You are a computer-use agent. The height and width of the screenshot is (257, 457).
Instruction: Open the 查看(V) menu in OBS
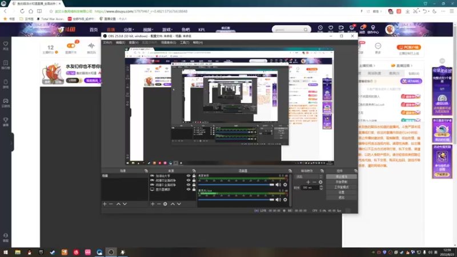(x=134, y=42)
